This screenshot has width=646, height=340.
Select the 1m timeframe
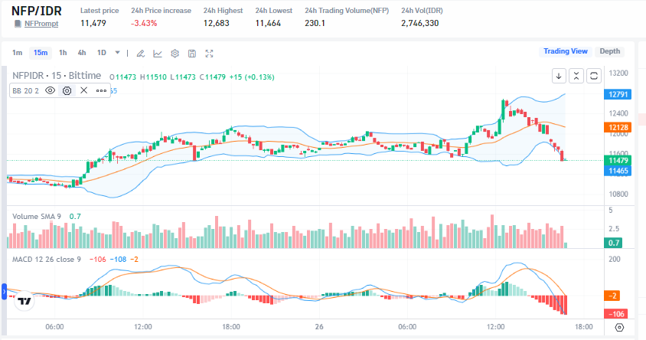[18, 53]
